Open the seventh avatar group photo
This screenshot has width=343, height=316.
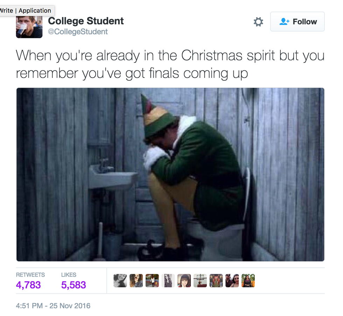[x=216, y=281]
